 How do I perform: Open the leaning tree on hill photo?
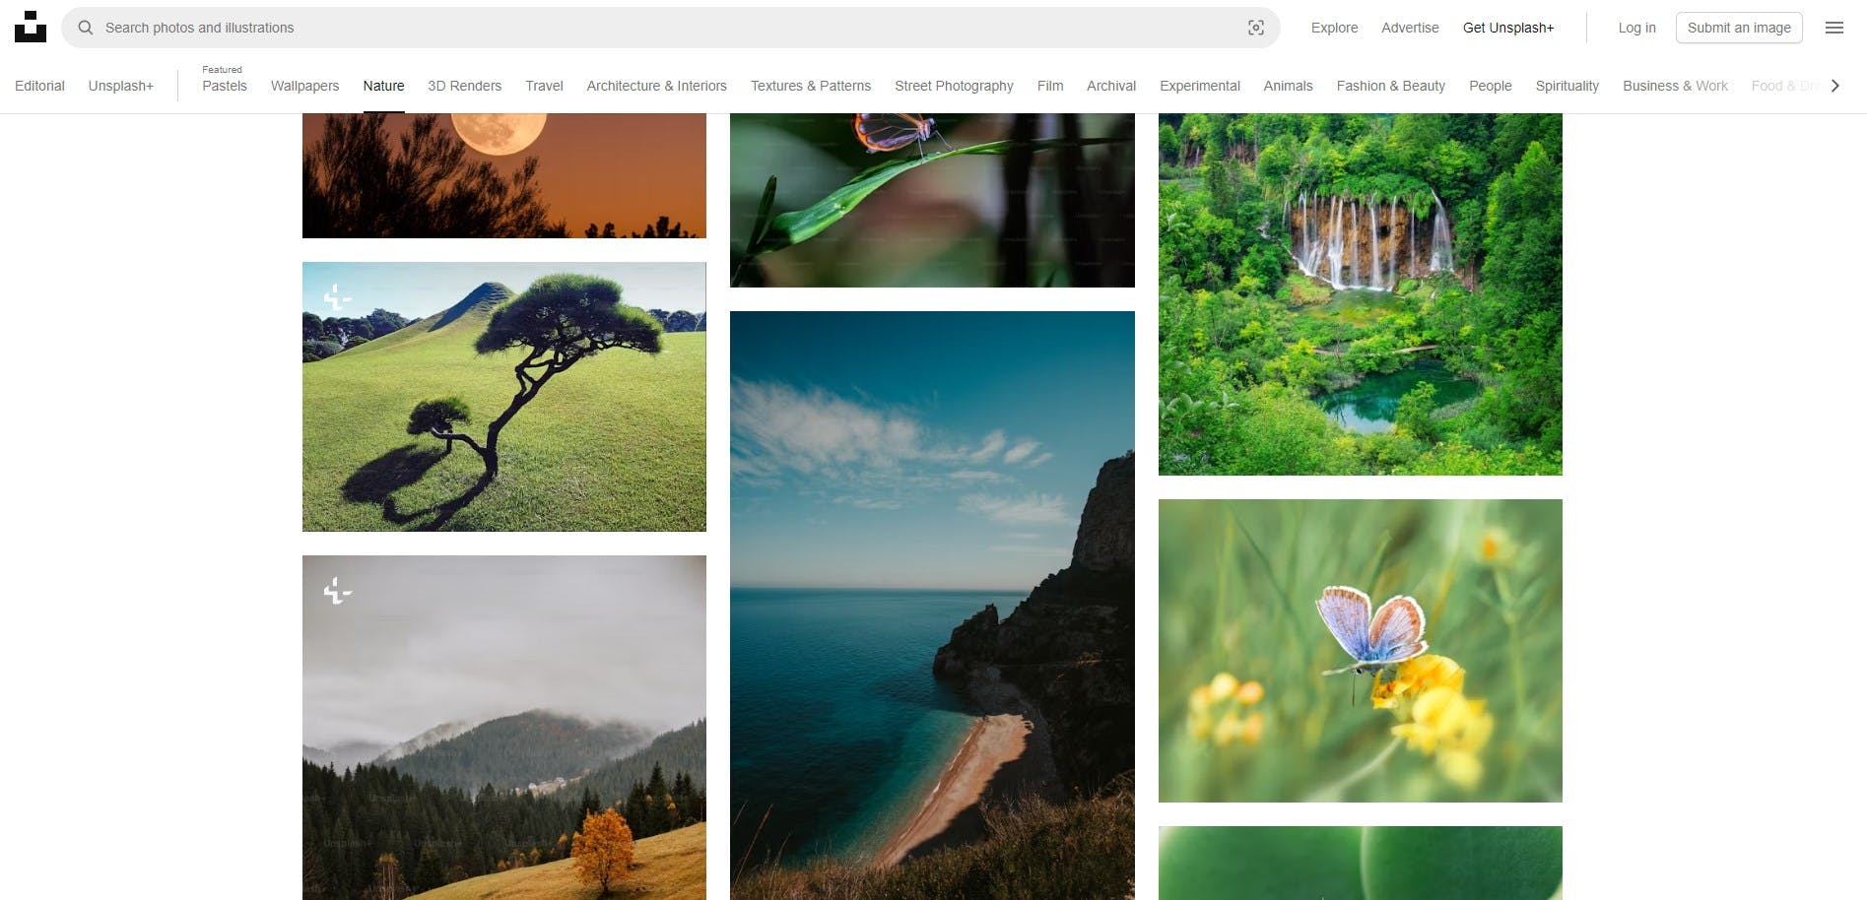coord(504,397)
